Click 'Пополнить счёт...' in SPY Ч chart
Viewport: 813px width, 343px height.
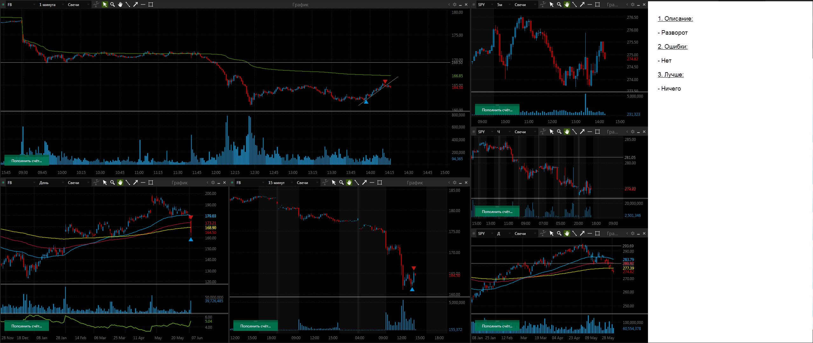[497, 211]
